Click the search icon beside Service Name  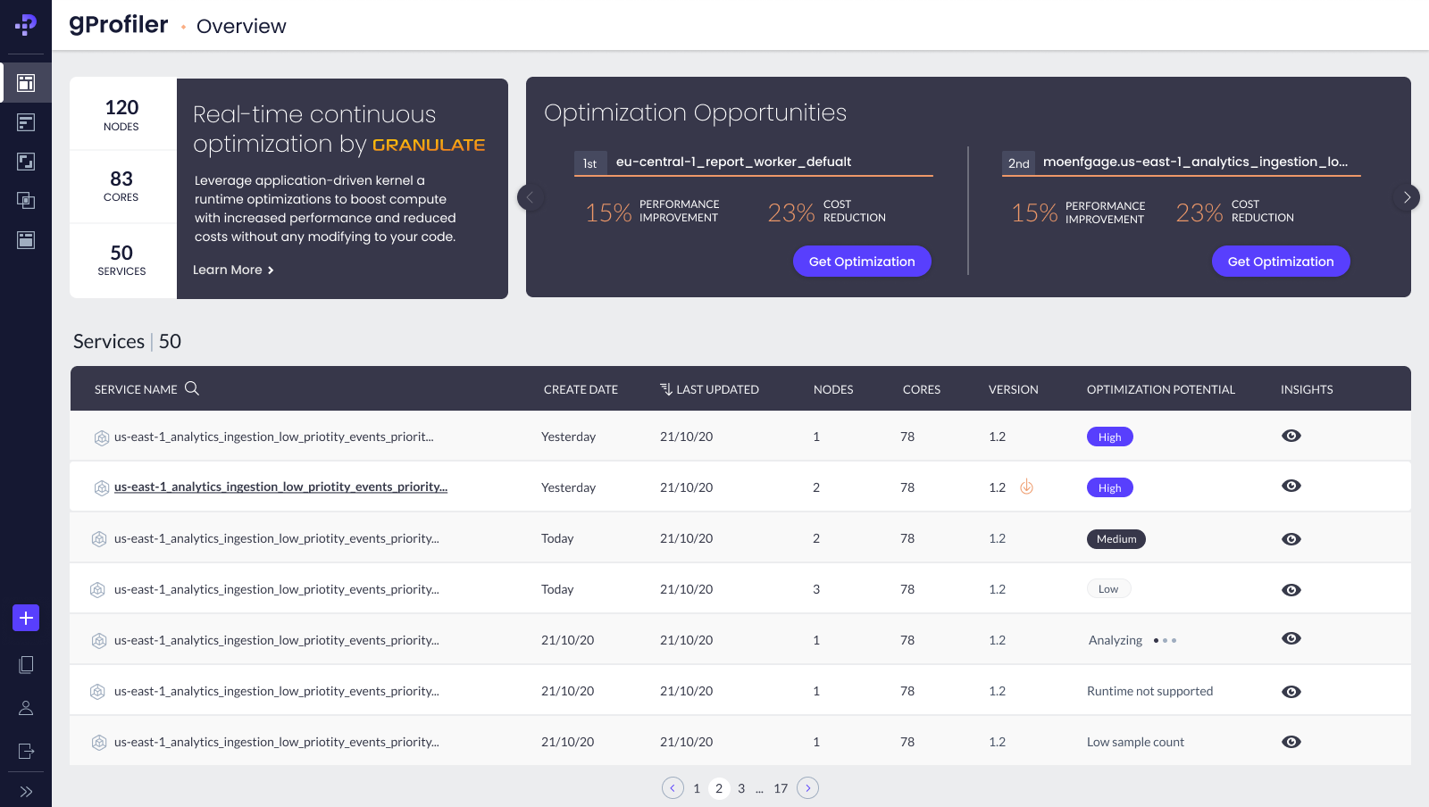pos(192,388)
